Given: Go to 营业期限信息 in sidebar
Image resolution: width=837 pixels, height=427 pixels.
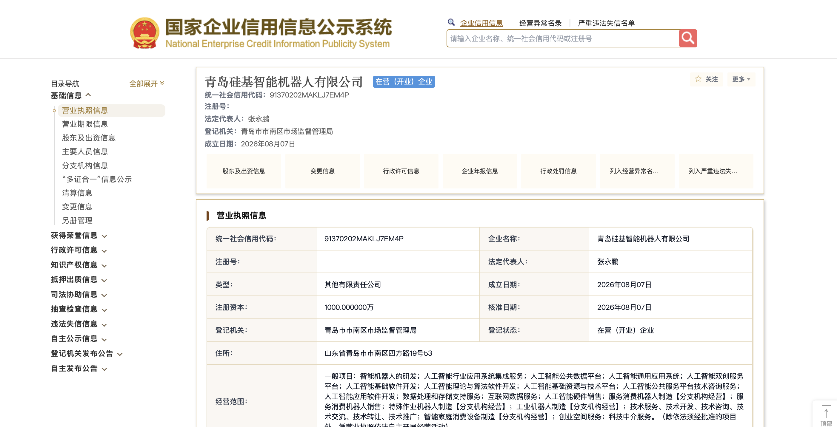Looking at the screenshot, I should (85, 124).
